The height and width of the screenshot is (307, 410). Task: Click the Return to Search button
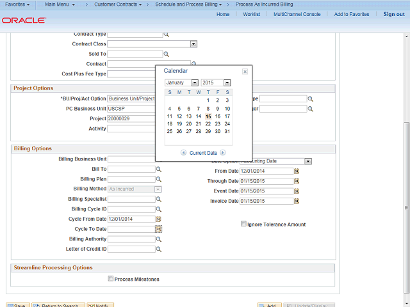click(58, 305)
